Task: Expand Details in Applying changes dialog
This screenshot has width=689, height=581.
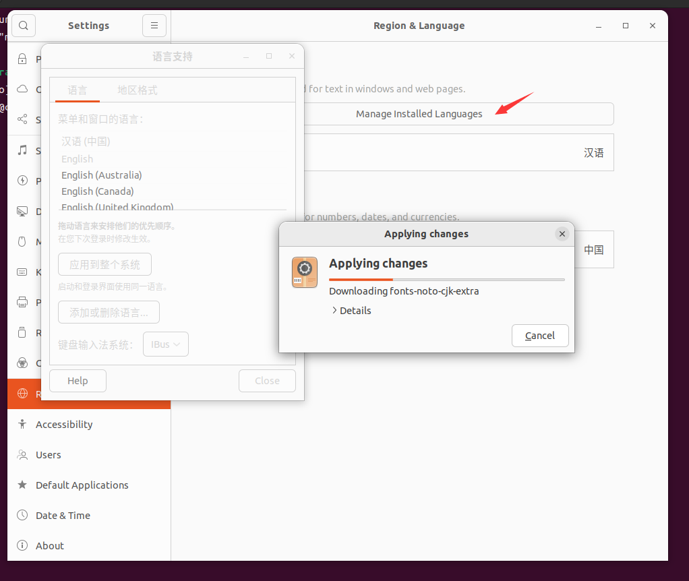Action: coord(351,311)
